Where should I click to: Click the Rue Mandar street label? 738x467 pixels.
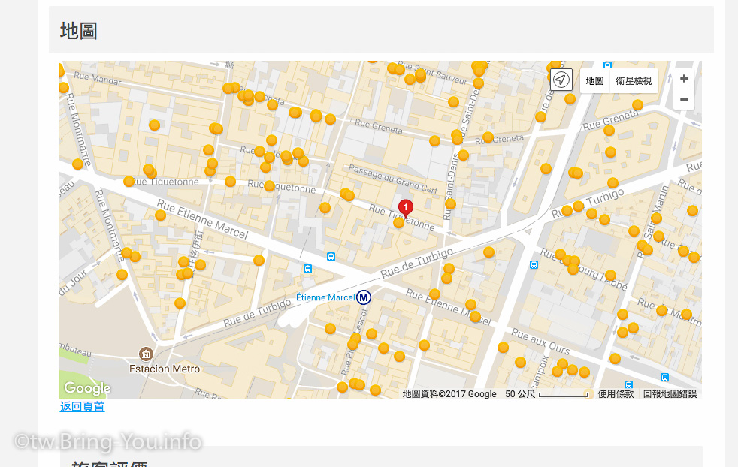[98, 79]
